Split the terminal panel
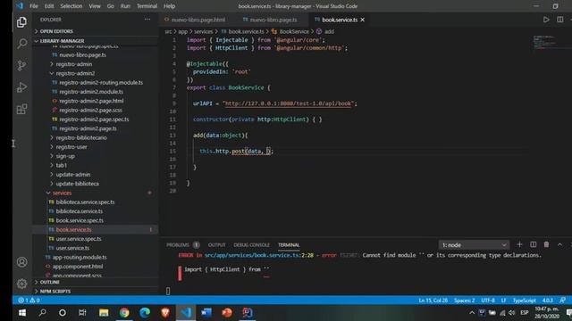 pos(533,244)
